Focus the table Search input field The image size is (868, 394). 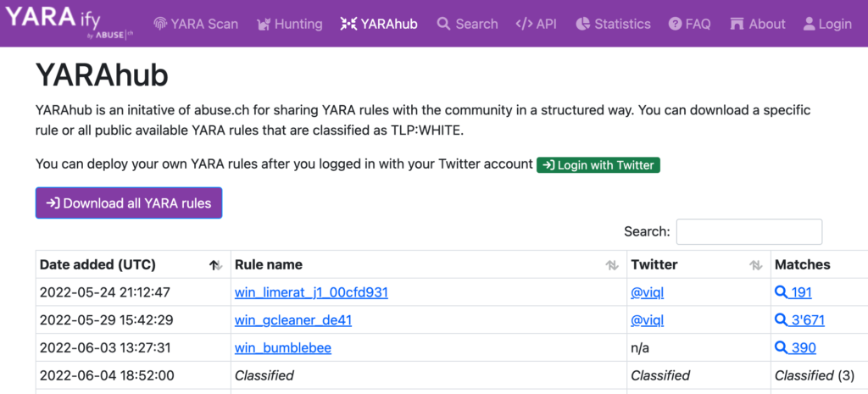749,232
